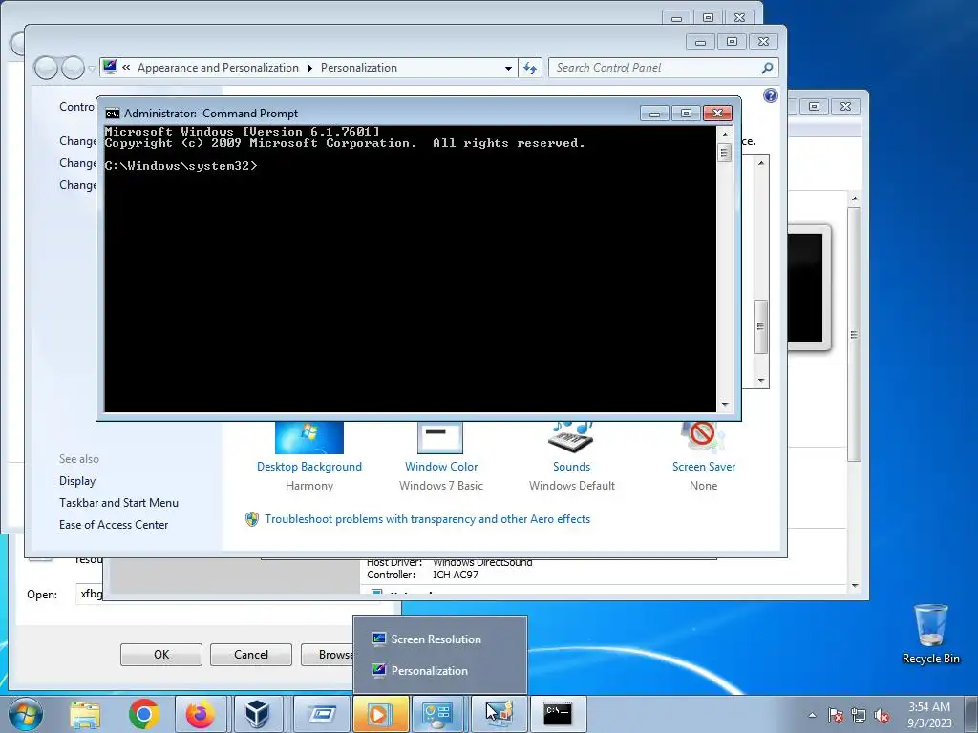Switch to Command Prompt taskbar icon

coord(558,714)
